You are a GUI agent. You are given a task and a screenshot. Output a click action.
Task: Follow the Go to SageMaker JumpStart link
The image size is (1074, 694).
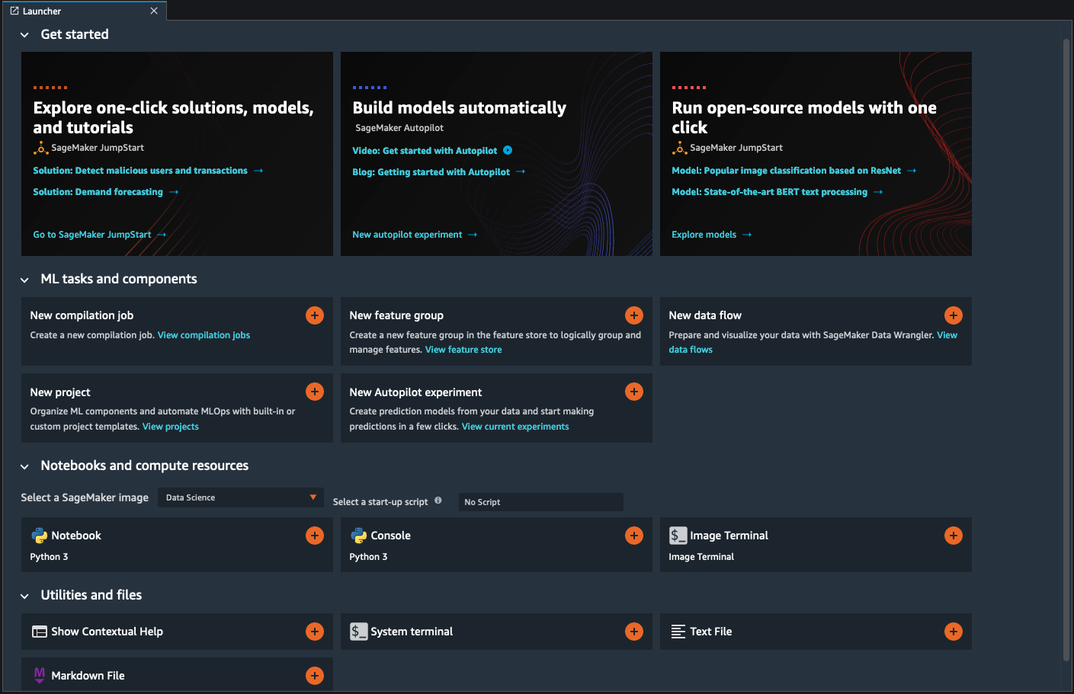coord(92,235)
